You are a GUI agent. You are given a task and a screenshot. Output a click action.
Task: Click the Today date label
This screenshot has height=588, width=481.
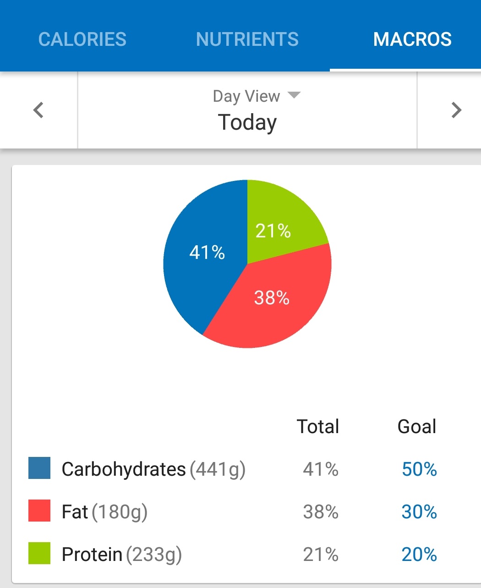click(247, 122)
